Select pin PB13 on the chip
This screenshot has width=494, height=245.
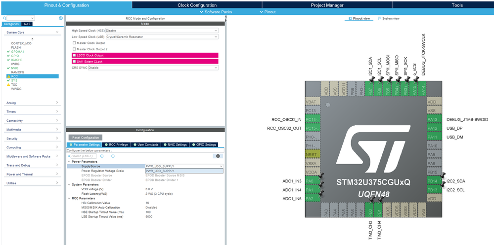[435, 190]
